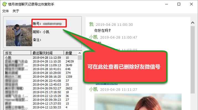Select row dated 2019-04-28 10:41:01
Viewport: 198px width, 110px height.
(41, 69)
